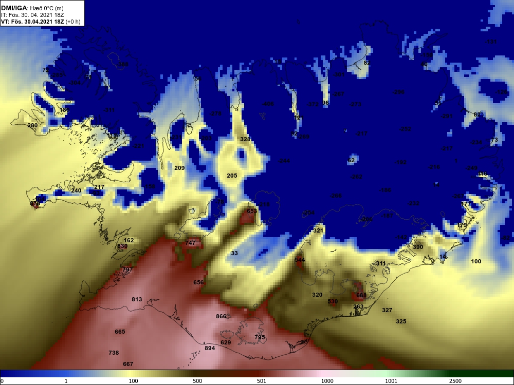Click the legend label 1001
514x385 pixels.
coord(391,381)
